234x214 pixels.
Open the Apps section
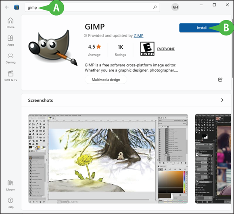tap(10, 41)
